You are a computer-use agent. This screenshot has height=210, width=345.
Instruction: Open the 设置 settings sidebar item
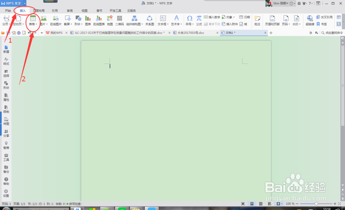6,193
